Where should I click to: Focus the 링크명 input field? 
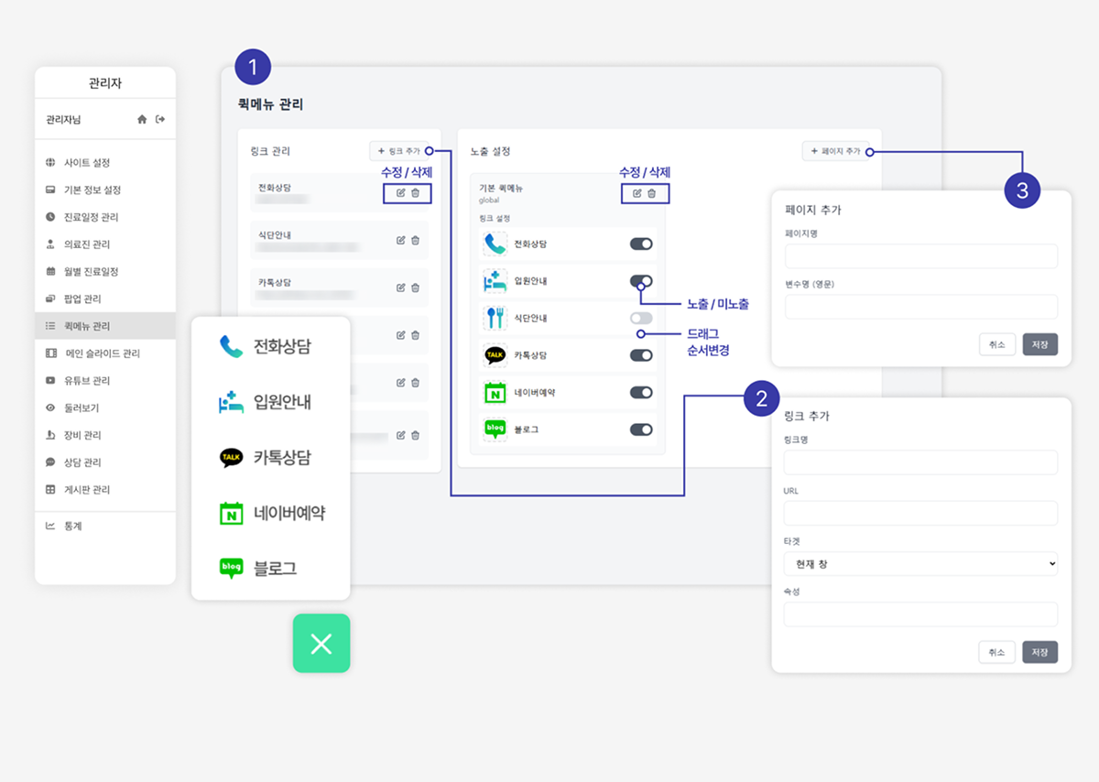(x=921, y=462)
